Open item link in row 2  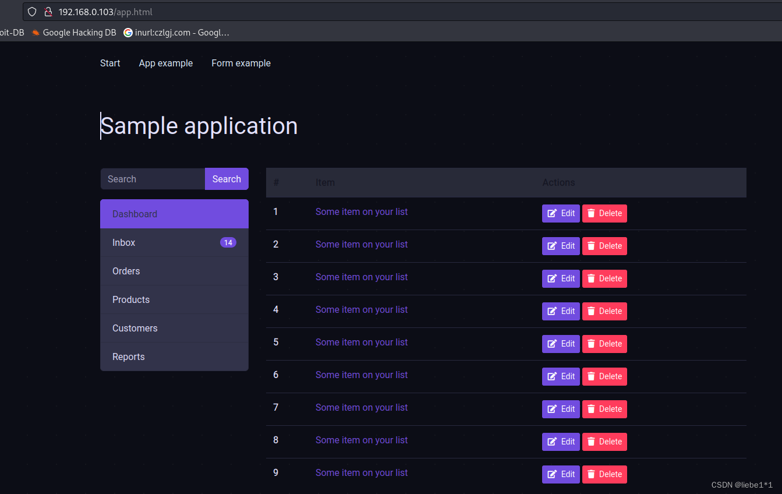362,244
